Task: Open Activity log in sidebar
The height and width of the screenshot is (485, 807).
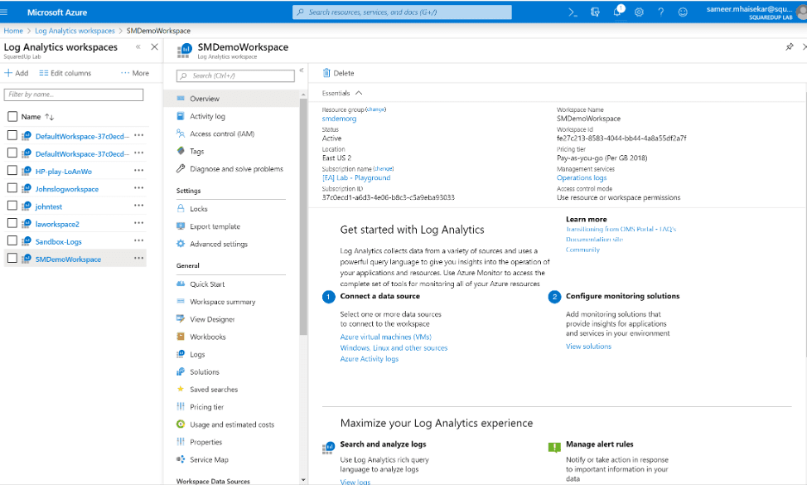Action: [x=207, y=116]
